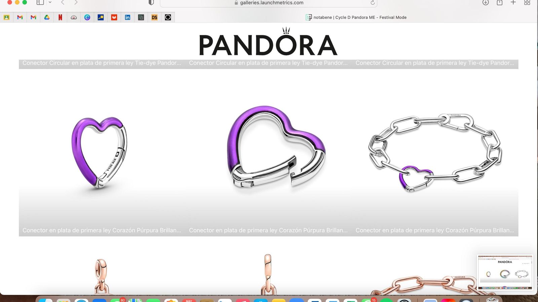Go back to previous page
538x302 pixels.
63,2
